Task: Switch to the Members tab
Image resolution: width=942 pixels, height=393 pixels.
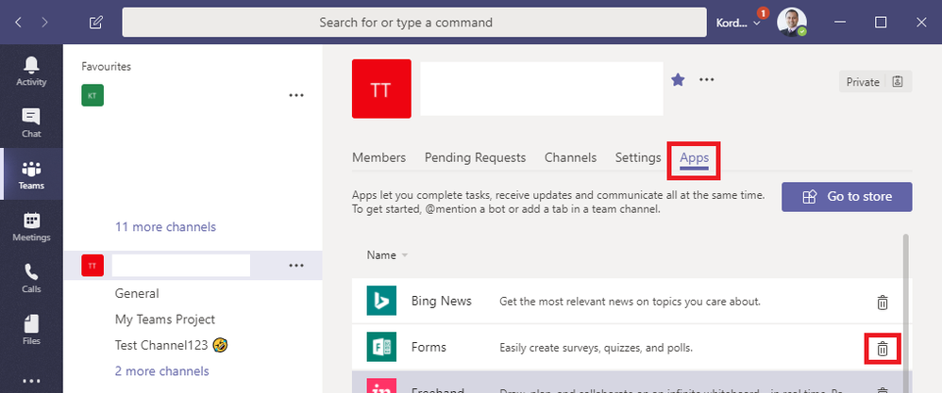Action: (x=379, y=157)
